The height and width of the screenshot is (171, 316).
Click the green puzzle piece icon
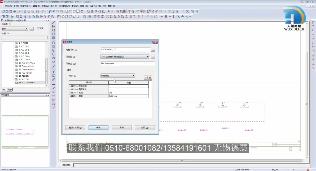pos(12,16)
